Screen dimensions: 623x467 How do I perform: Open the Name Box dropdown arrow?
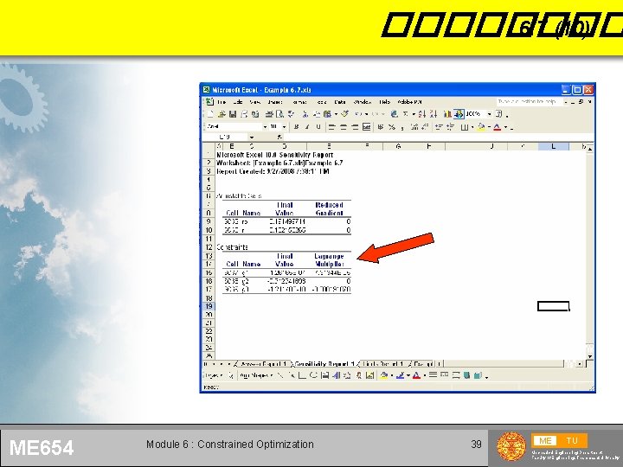(x=252, y=138)
